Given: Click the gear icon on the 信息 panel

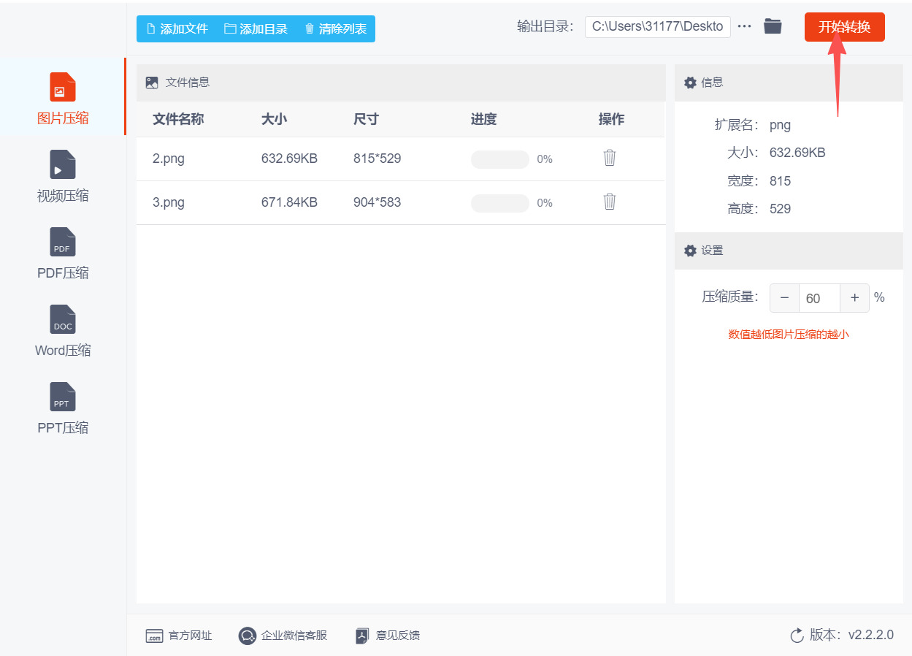Looking at the screenshot, I should point(689,83).
